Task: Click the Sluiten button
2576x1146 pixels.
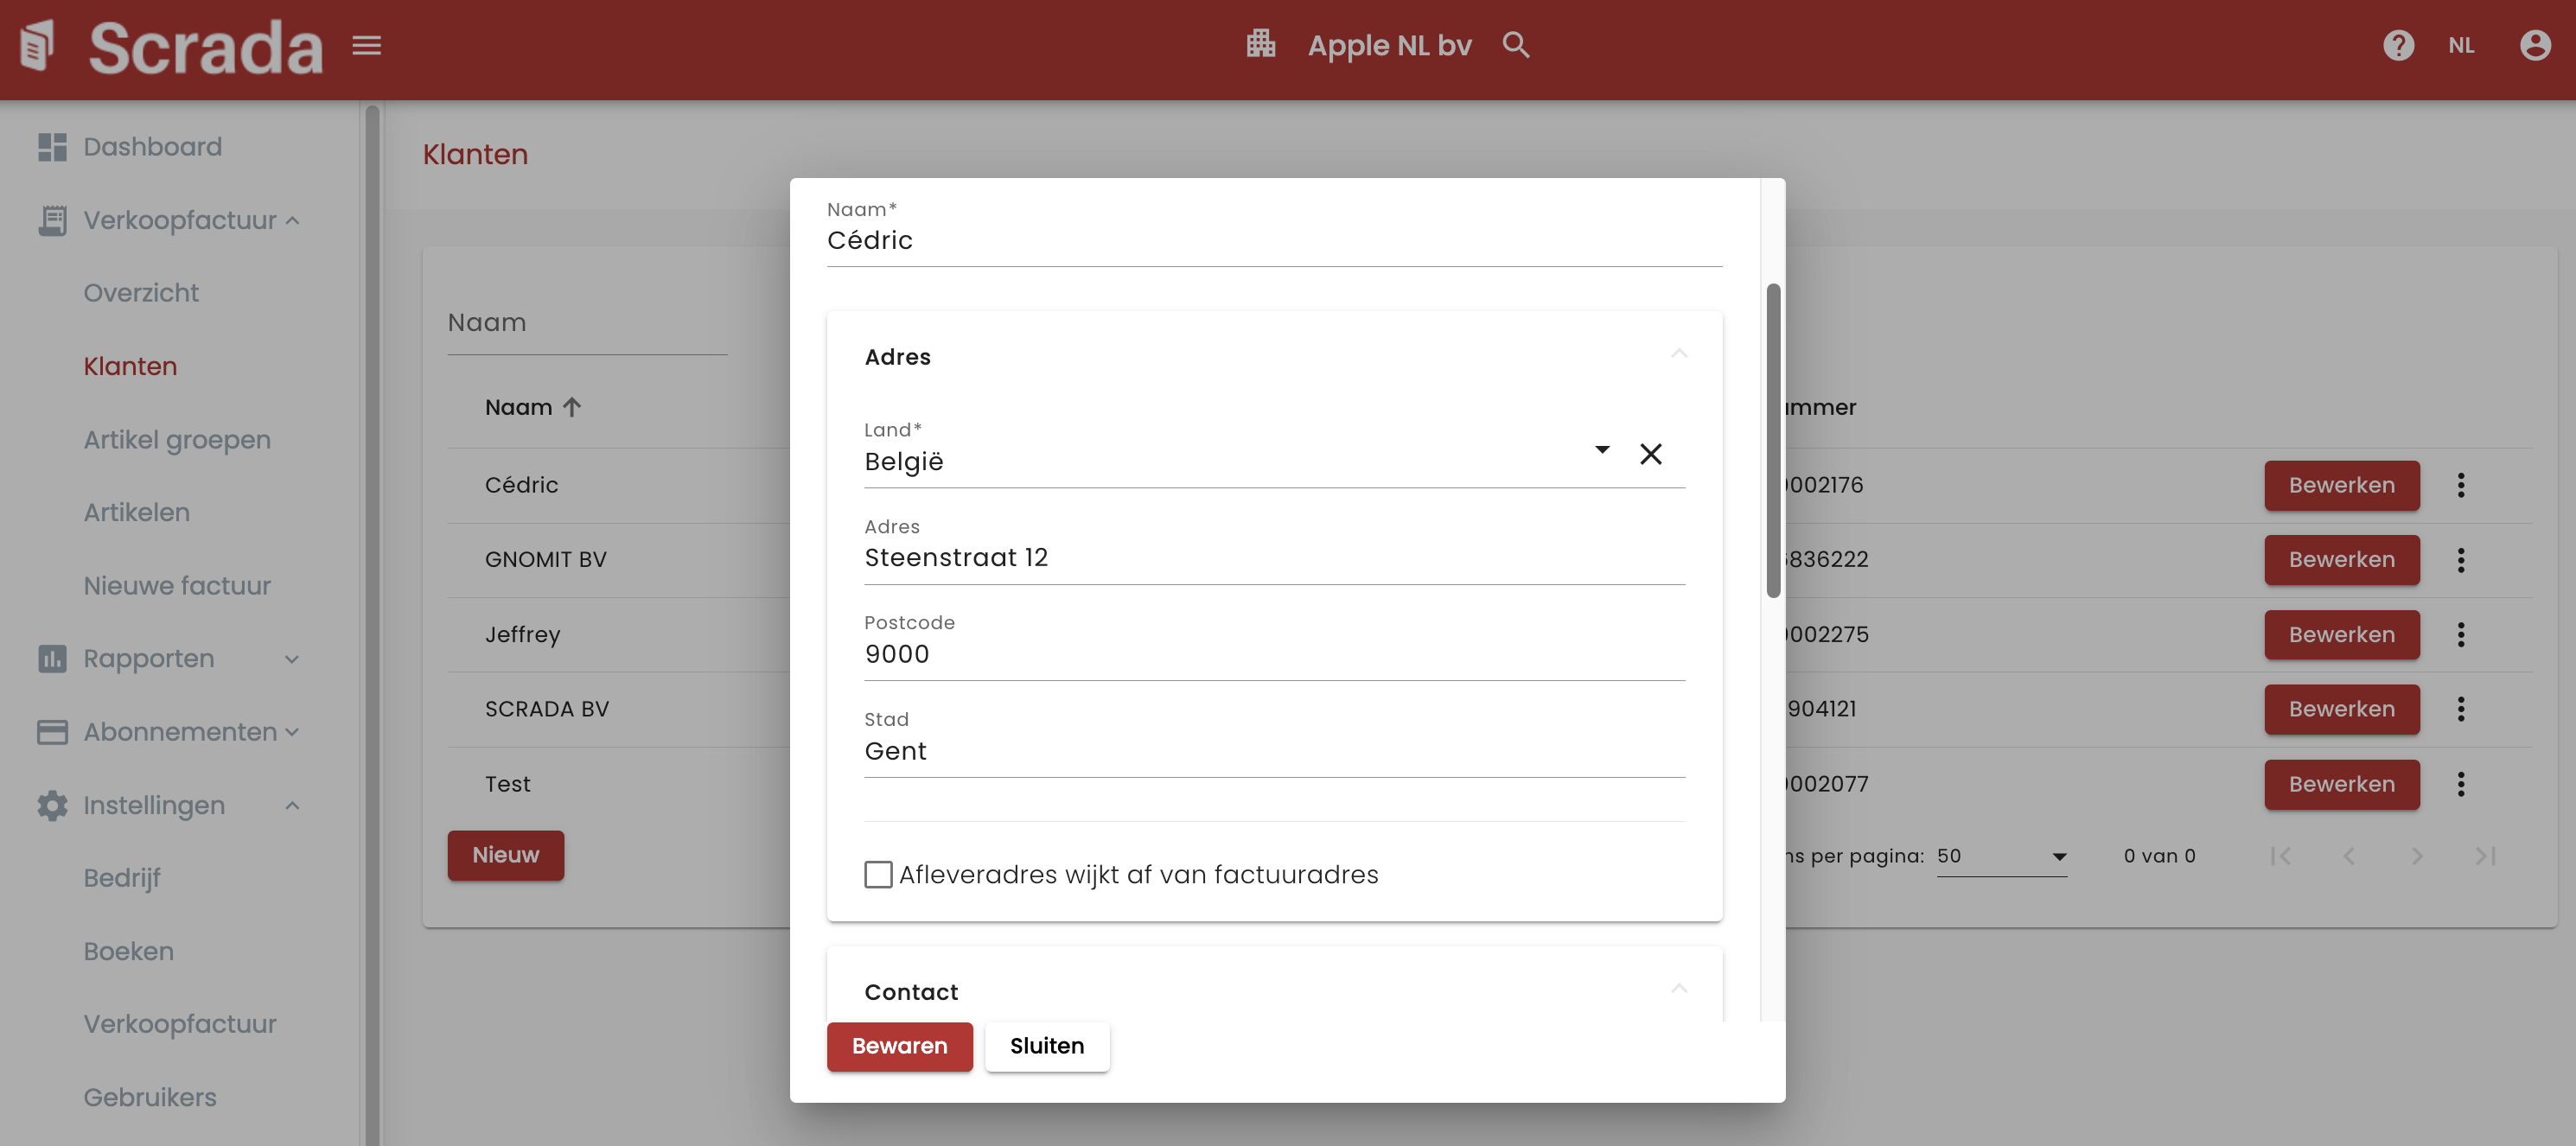Action: coord(1046,1046)
